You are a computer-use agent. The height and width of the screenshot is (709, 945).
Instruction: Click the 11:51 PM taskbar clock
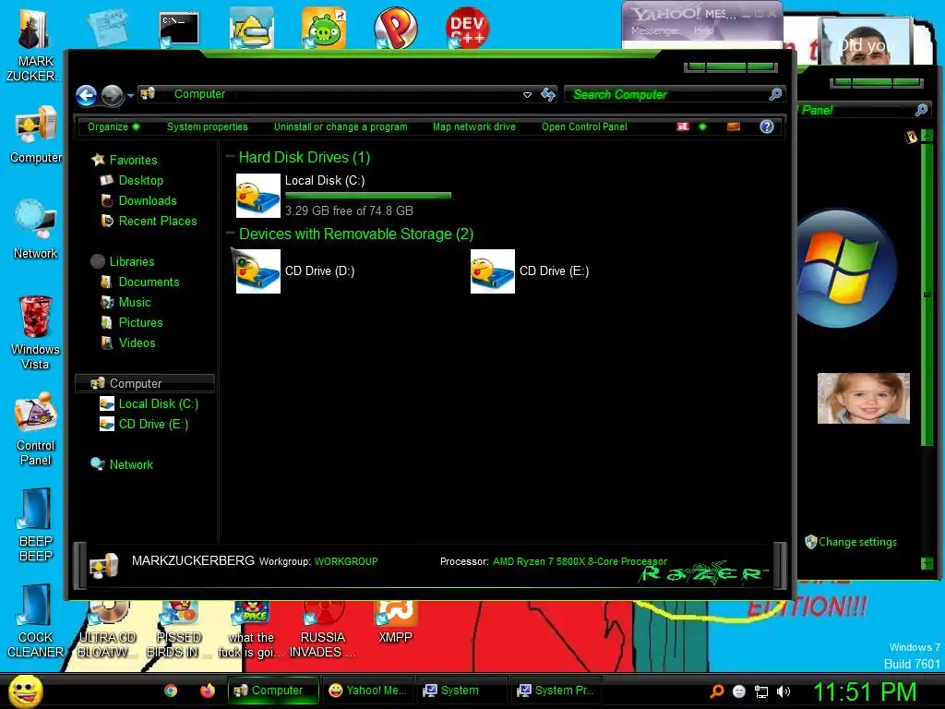coord(865,691)
